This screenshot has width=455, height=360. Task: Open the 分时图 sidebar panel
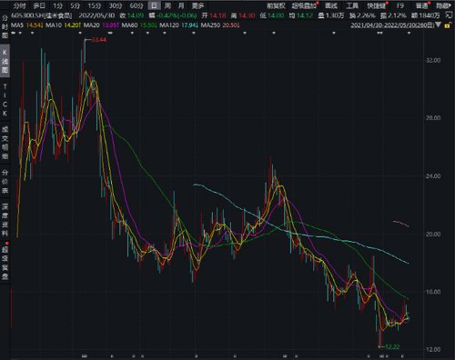(5, 27)
